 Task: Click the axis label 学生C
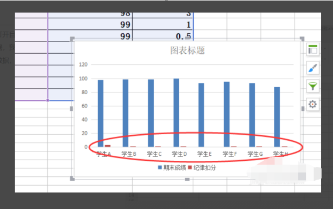[154, 154]
